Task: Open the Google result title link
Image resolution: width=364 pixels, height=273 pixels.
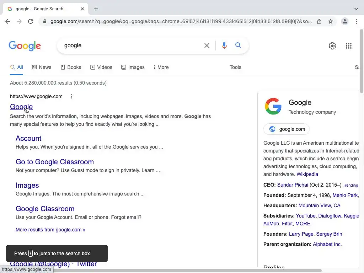Action: click(x=21, y=107)
